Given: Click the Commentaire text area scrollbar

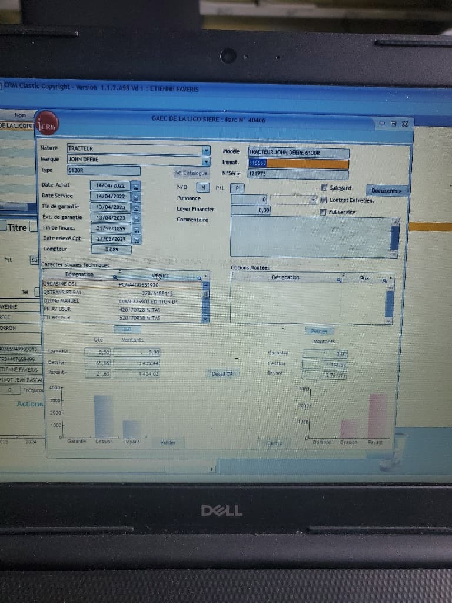Looking at the screenshot, I should (395, 238).
